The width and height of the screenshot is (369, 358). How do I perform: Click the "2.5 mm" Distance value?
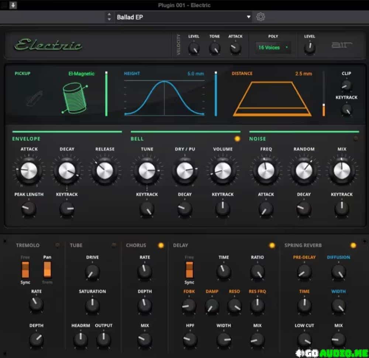[304, 74]
